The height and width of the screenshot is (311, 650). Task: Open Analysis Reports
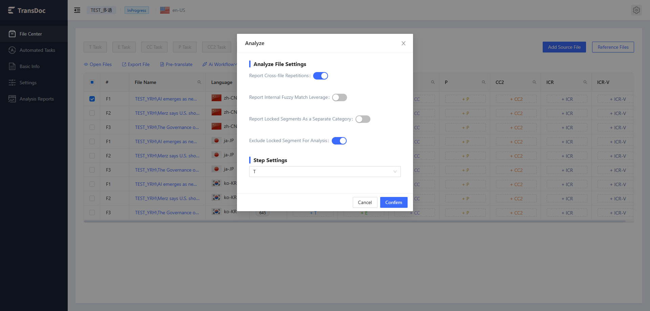pos(34,99)
